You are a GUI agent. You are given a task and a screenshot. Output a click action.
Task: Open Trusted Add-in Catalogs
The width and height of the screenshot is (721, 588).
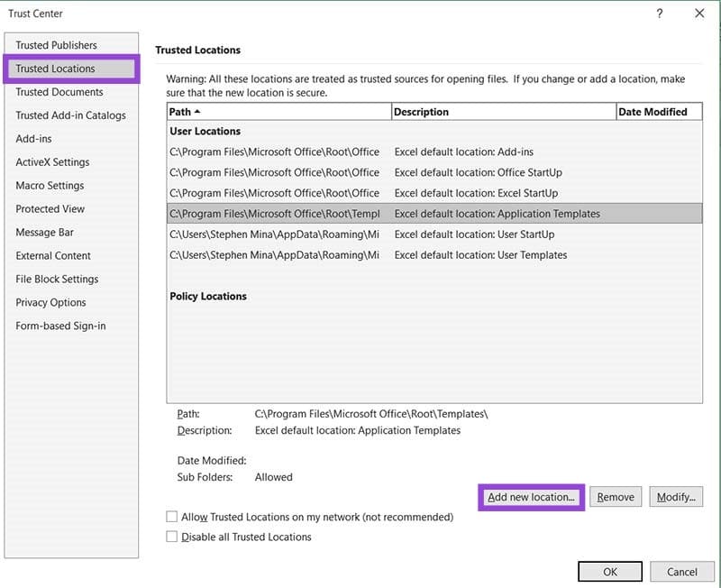(70, 115)
